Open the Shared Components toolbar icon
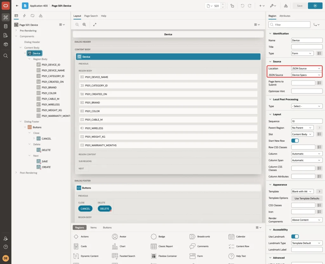Image resolution: width=325 pixels, height=264 pixels. [286, 6]
